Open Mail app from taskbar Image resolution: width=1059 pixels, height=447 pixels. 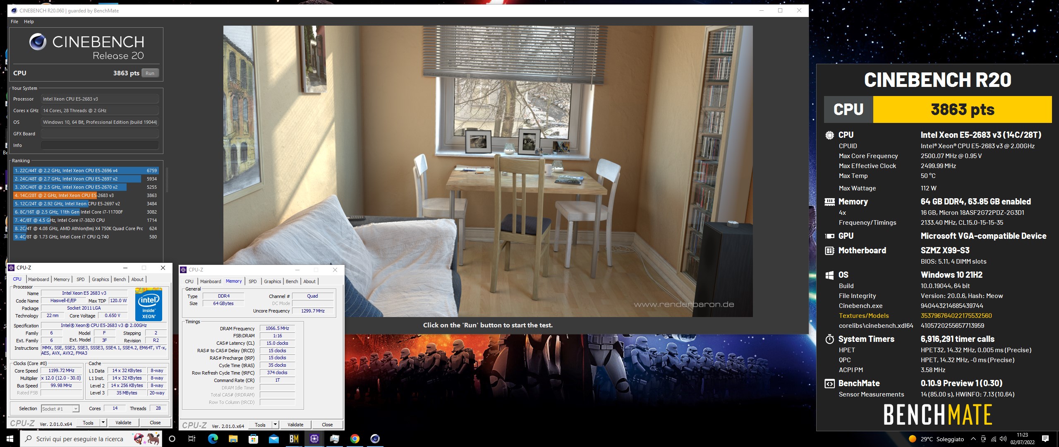point(273,439)
